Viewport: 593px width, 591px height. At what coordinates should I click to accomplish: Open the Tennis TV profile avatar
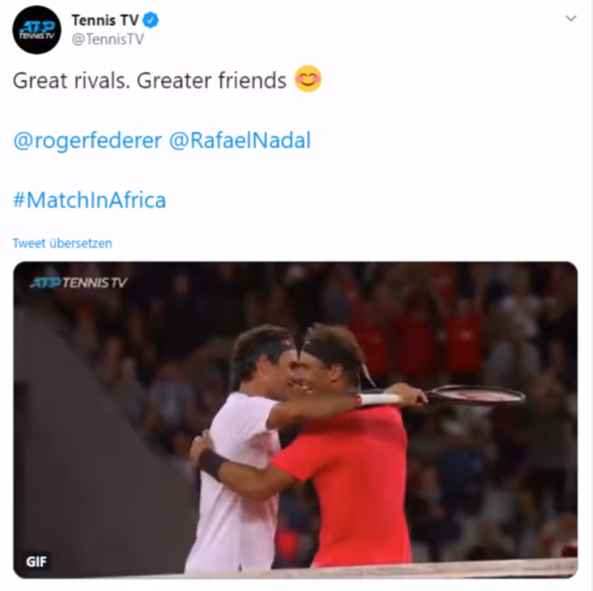coord(37,30)
